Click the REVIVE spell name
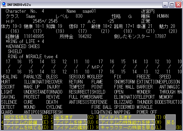183x131 pixels. (53, 97)
